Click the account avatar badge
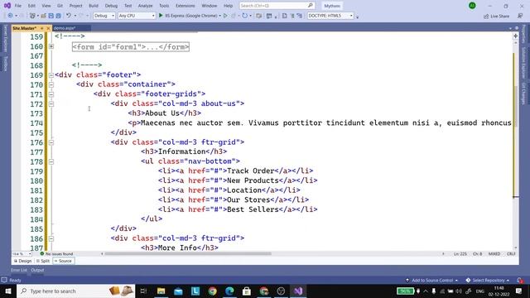 (x=472, y=6)
